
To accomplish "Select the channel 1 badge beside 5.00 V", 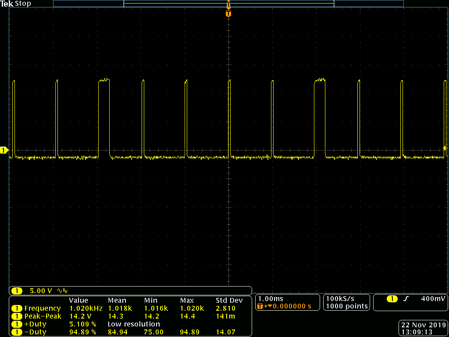I will 17,291.
